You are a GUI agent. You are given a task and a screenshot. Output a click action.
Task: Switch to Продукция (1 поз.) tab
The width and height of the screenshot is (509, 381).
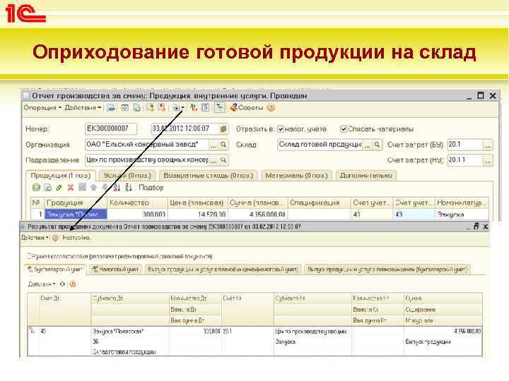60,176
